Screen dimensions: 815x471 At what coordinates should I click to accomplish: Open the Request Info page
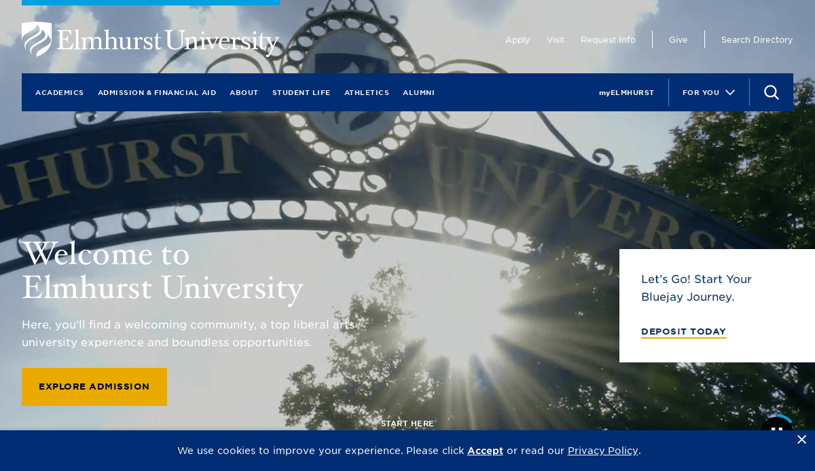[x=608, y=39]
